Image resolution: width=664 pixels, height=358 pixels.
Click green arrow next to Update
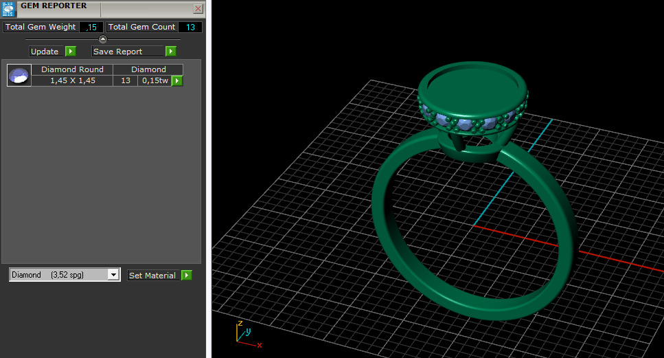pos(71,52)
